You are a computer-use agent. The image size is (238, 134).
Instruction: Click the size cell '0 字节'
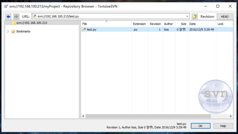click(181, 29)
